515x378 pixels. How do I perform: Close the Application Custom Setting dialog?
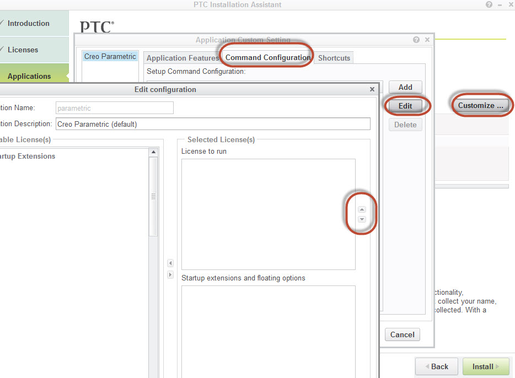coord(427,40)
